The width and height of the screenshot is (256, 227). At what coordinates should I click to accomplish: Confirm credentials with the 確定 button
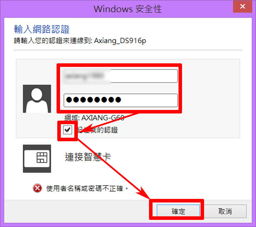[x=178, y=211]
